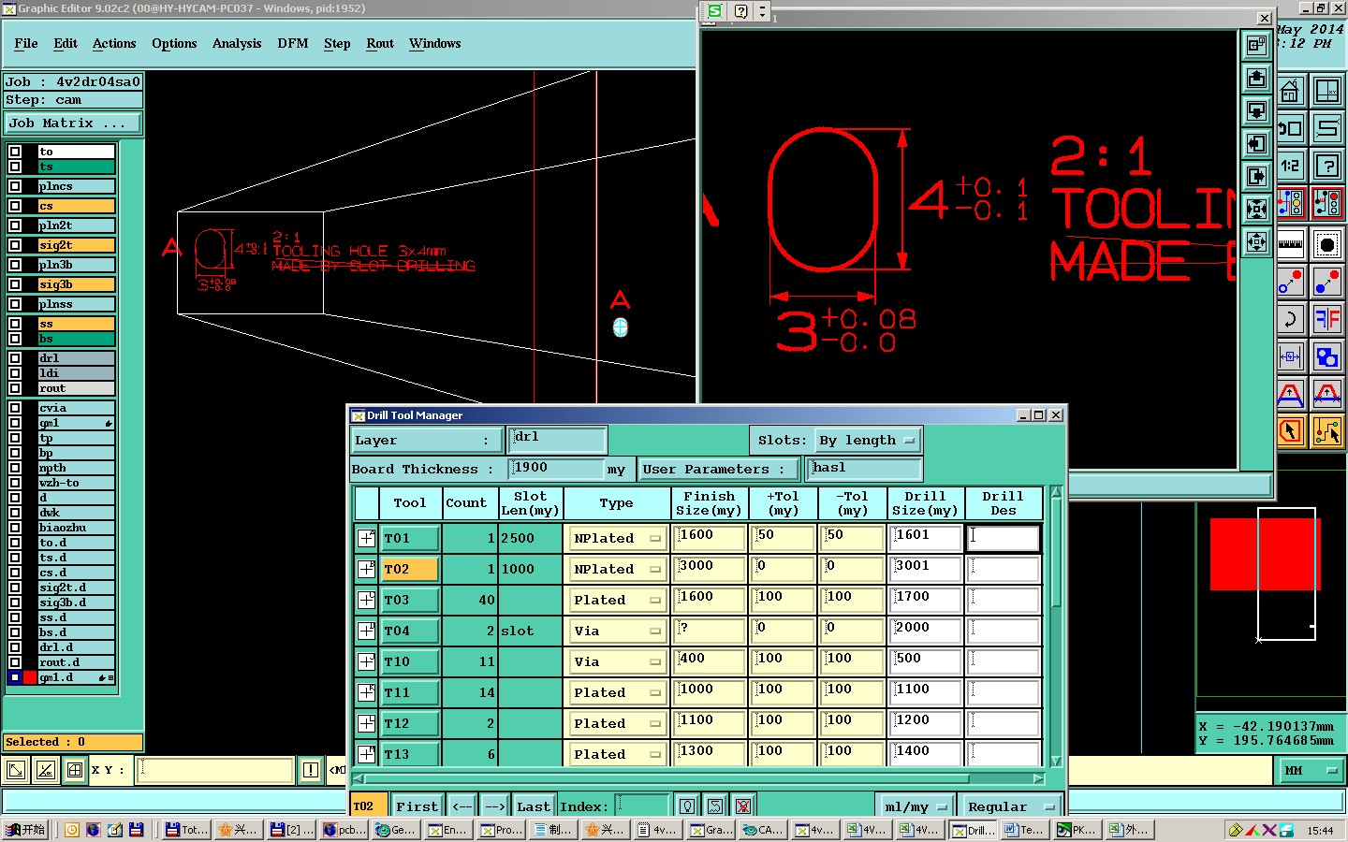Toggle the checkbox for layer sig2t
1348x842 pixels.
click(x=15, y=245)
